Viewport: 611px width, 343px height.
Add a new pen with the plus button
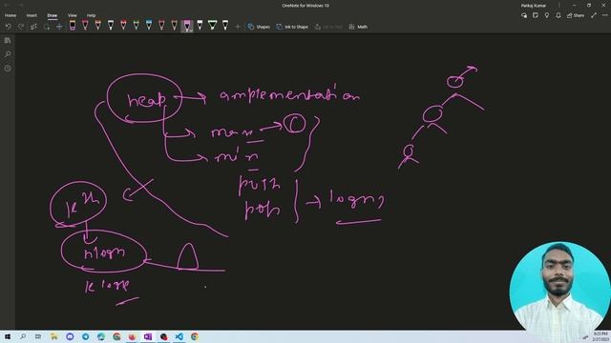pos(238,27)
